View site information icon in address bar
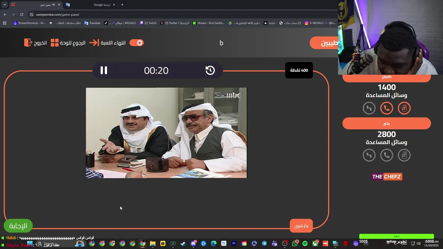 click(31, 15)
